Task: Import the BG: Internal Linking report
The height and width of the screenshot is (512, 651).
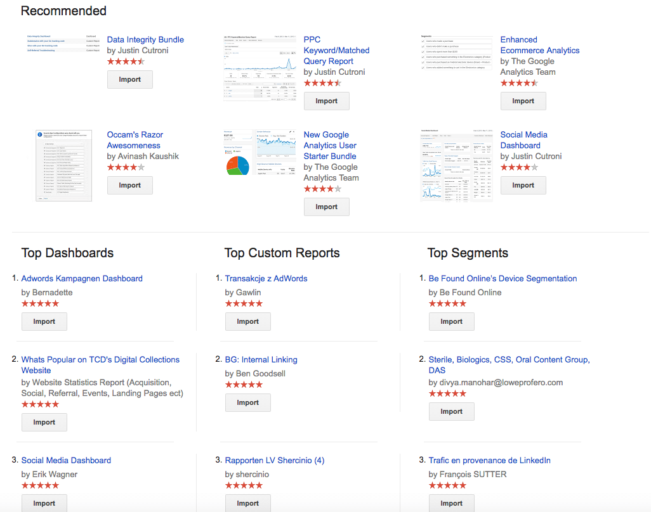Action: click(247, 402)
